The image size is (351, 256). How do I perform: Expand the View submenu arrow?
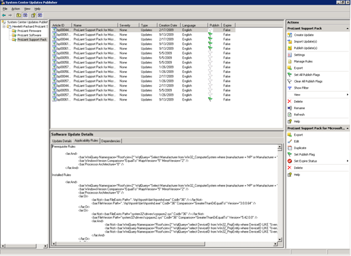point(347,95)
